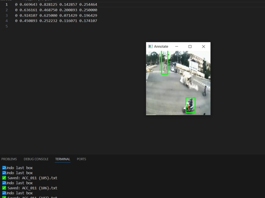
Task: Click the Undo last box line above Saved (106)
Action: point(17,183)
